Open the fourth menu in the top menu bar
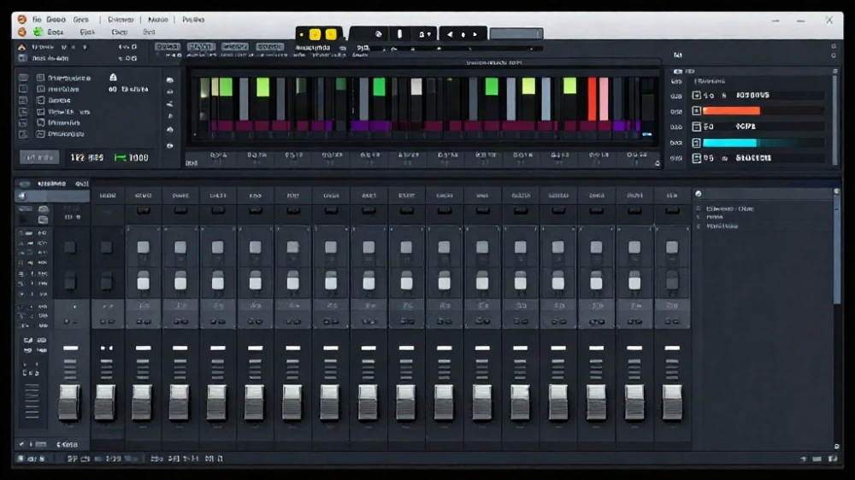 click(x=121, y=20)
